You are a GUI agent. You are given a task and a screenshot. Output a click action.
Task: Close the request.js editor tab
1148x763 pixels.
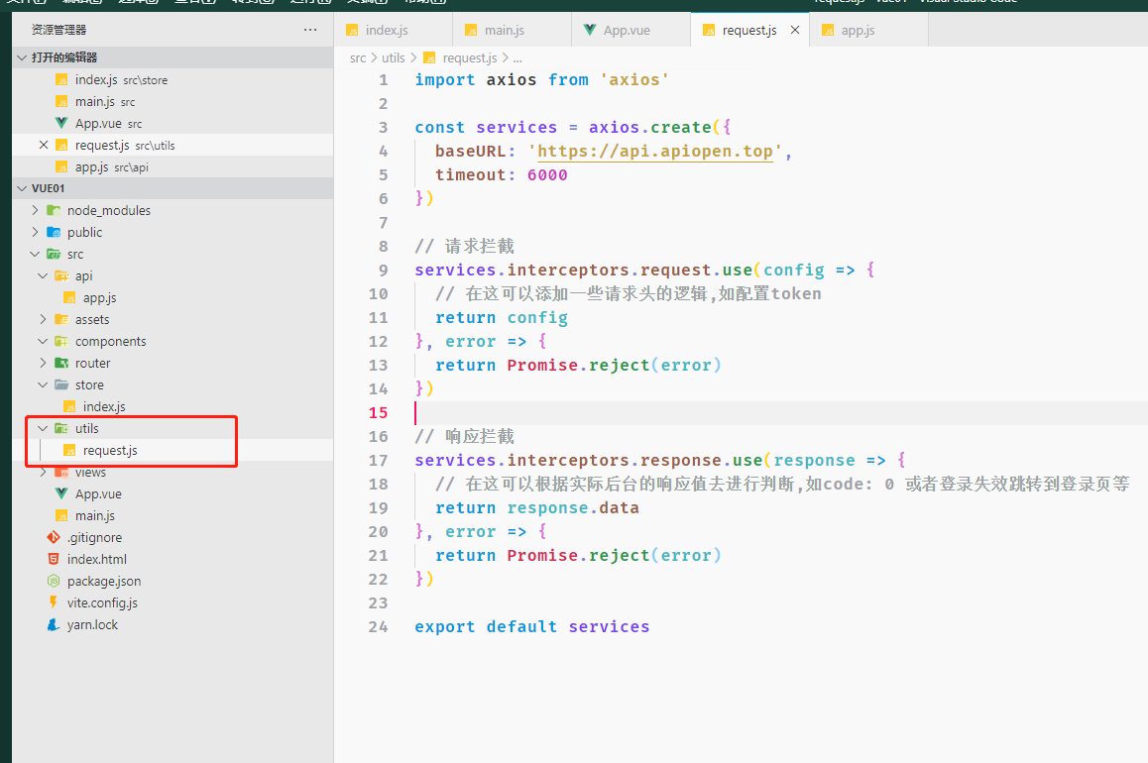pyautogui.click(x=794, y=31)
